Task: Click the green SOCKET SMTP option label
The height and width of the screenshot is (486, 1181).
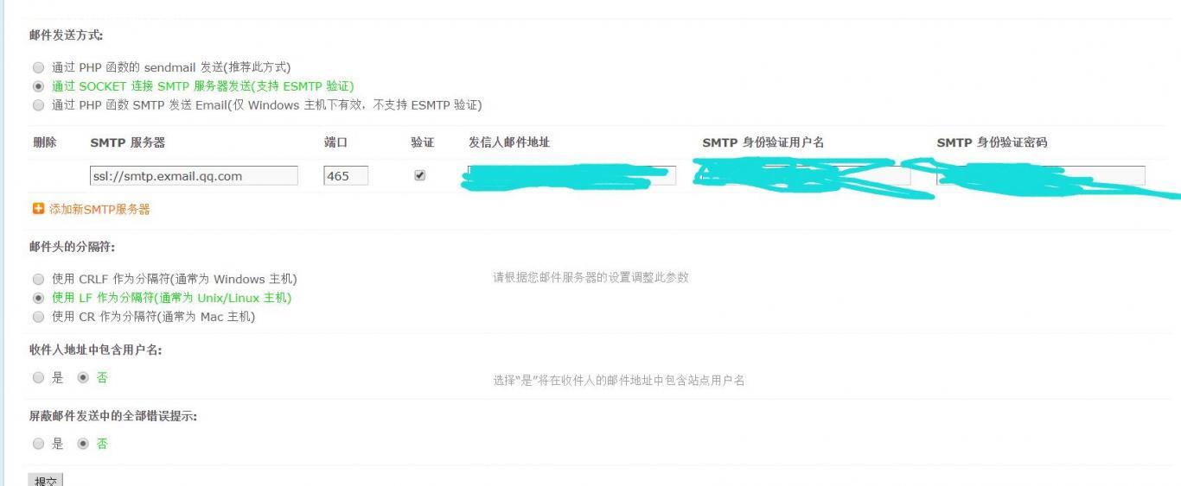Action: click(x=203, y=86)
